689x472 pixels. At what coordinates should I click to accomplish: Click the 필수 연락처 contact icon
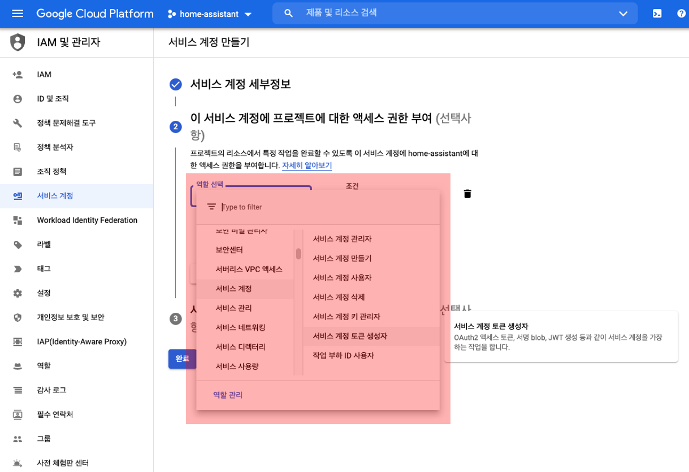pos(18,414)
